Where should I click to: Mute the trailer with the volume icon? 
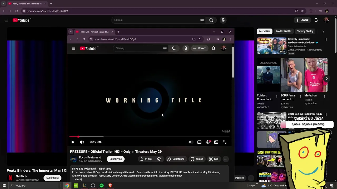pyautogui.click(x=82, y=142)
